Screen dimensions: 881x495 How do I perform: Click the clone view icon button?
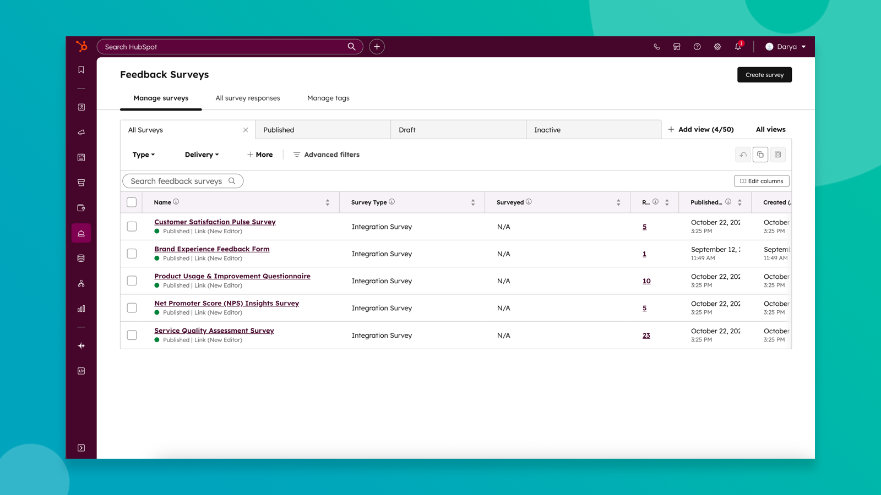coord(760,155)
